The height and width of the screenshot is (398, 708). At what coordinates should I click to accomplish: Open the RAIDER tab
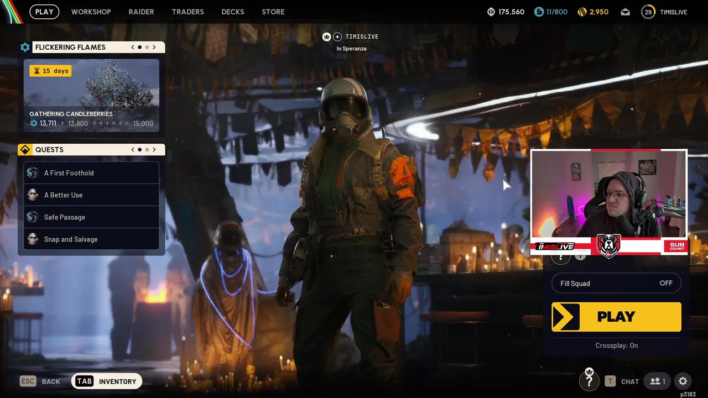tap(141, 12)
